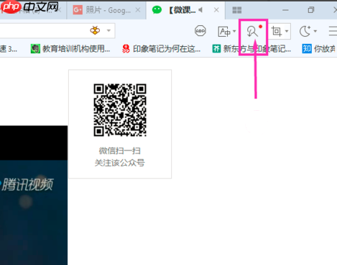Restore down the browser window
337x265 pixels.
click(311, 10)
